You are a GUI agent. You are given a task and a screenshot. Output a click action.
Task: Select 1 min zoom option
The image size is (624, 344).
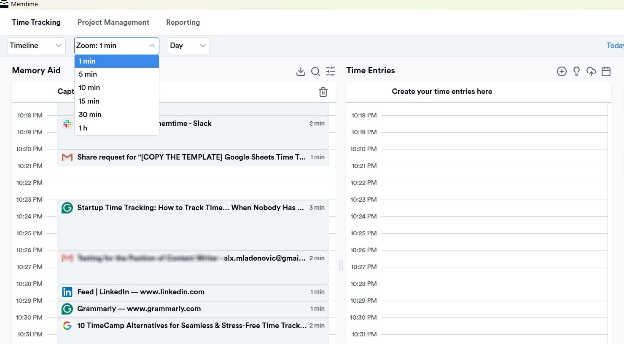117,61
